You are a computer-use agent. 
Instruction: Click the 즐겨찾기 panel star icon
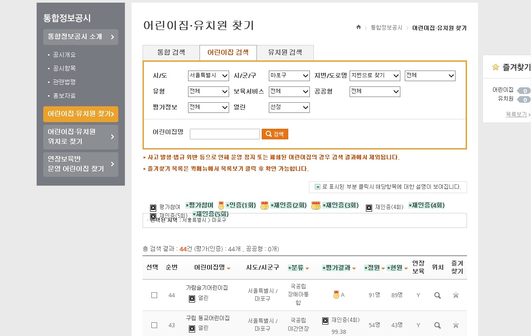496,67
